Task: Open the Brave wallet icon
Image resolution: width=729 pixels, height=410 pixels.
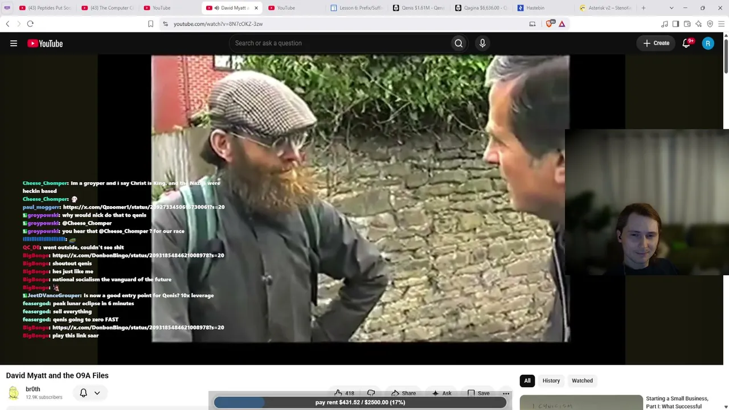Action: (x=687, y=24)
